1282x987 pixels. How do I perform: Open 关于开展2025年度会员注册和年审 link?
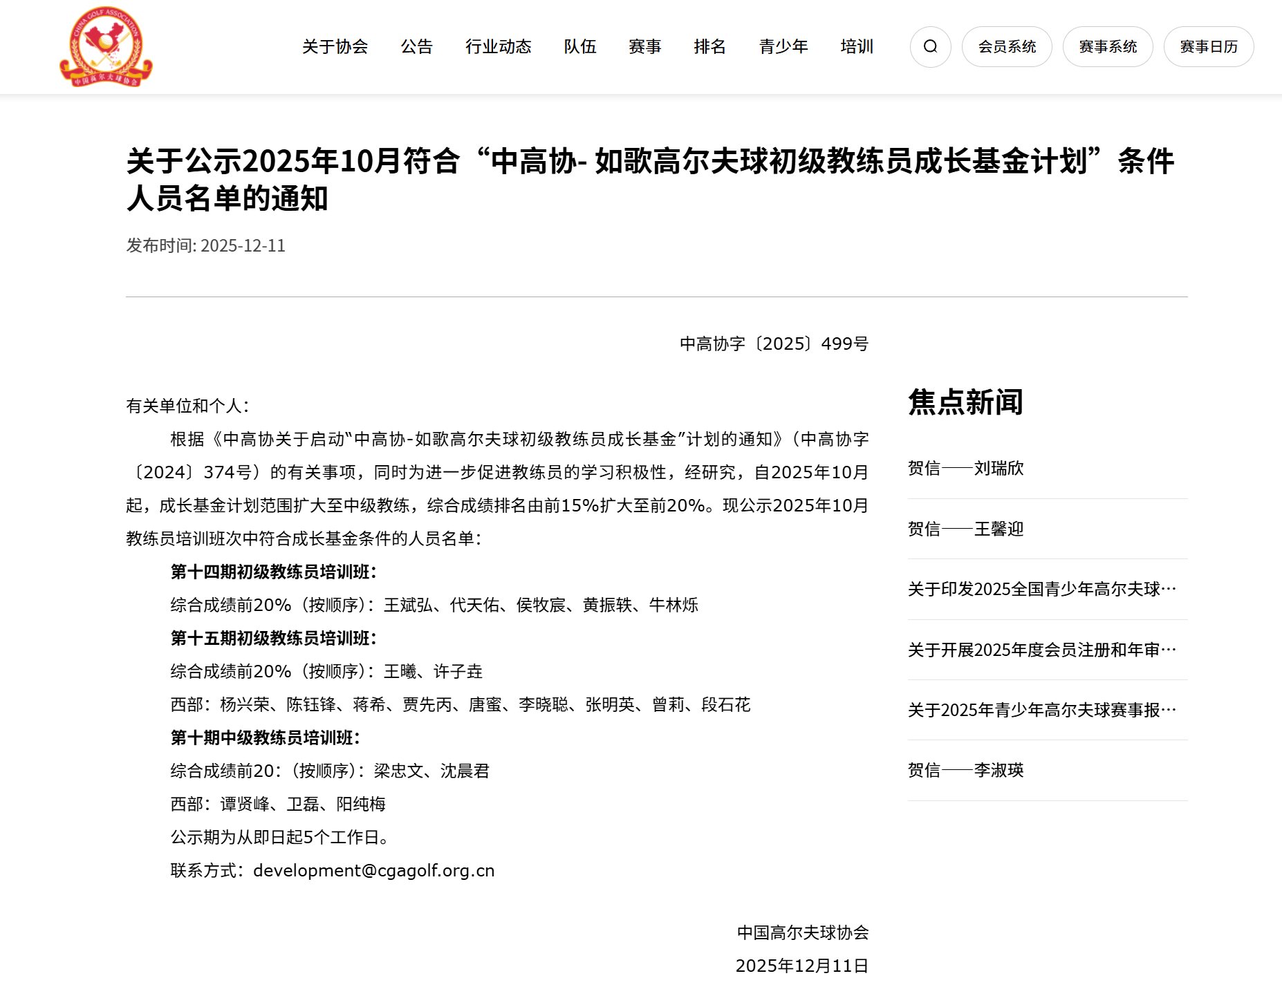coord(1041,650)
